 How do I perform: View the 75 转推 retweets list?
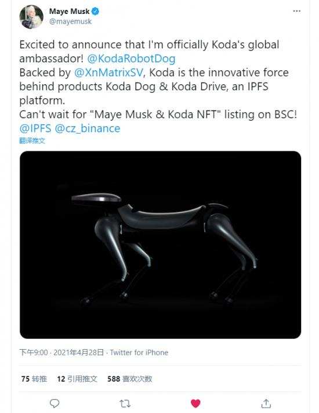coord(34,379)
